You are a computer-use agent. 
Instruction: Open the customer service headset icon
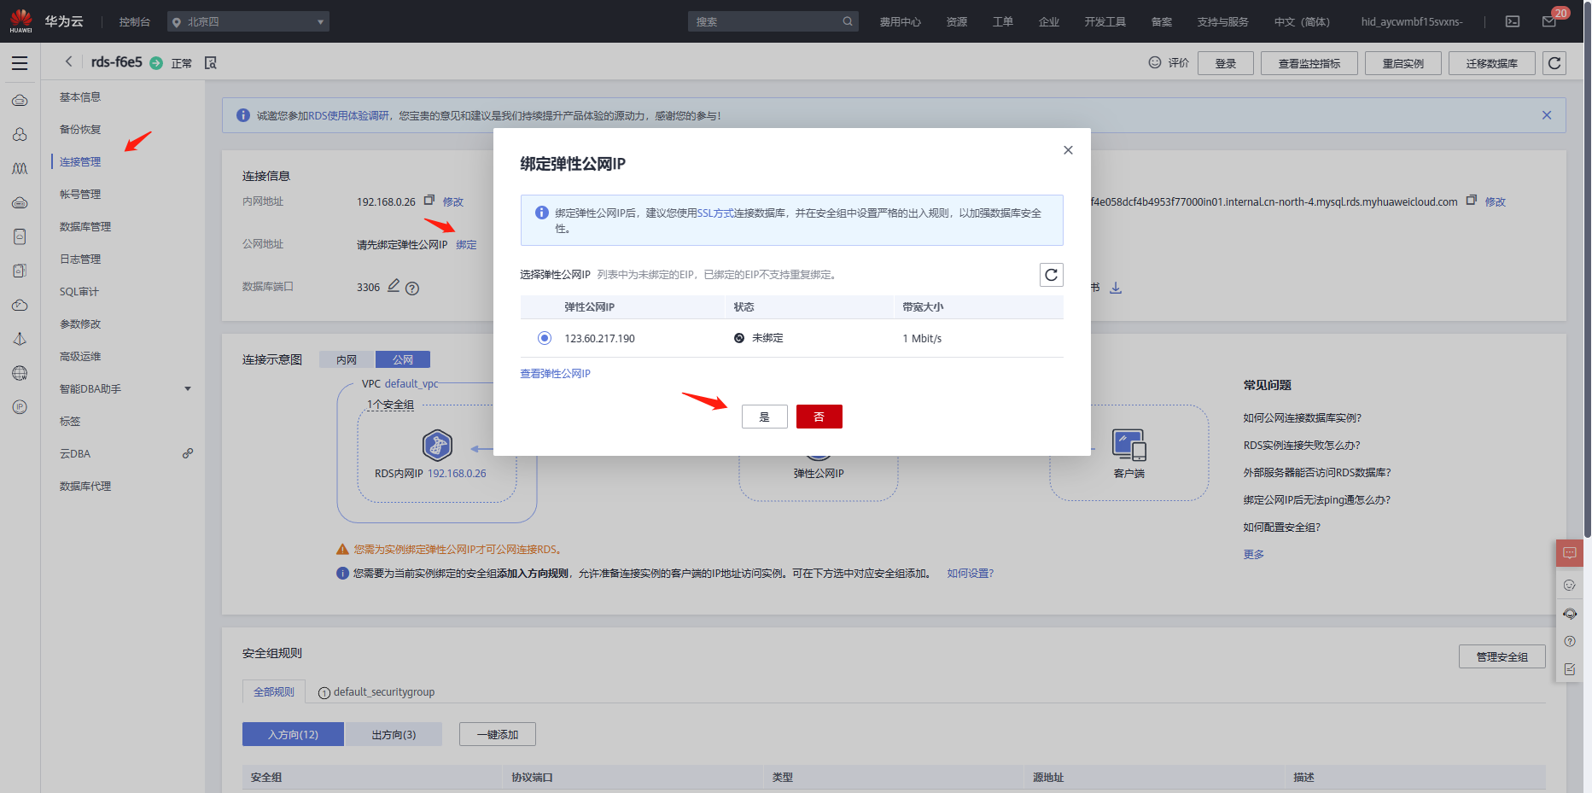(x=1570, y=614)
